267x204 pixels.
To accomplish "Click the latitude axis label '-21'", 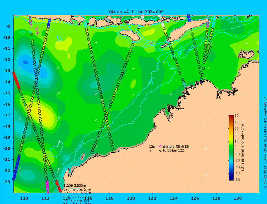I will 7,159.
